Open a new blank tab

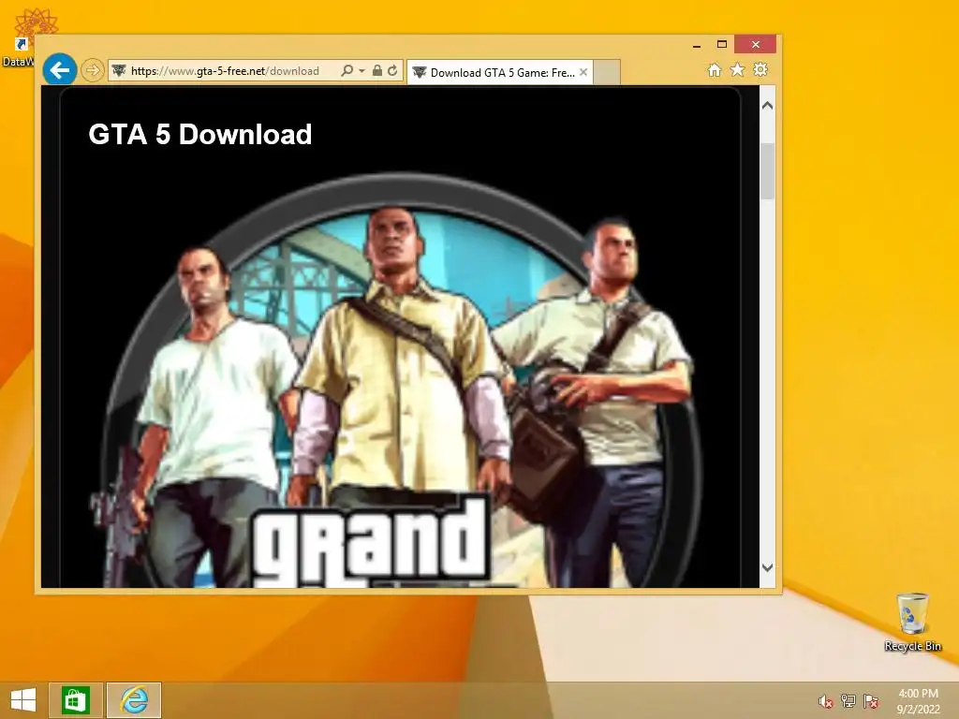[x=607, y=72]
